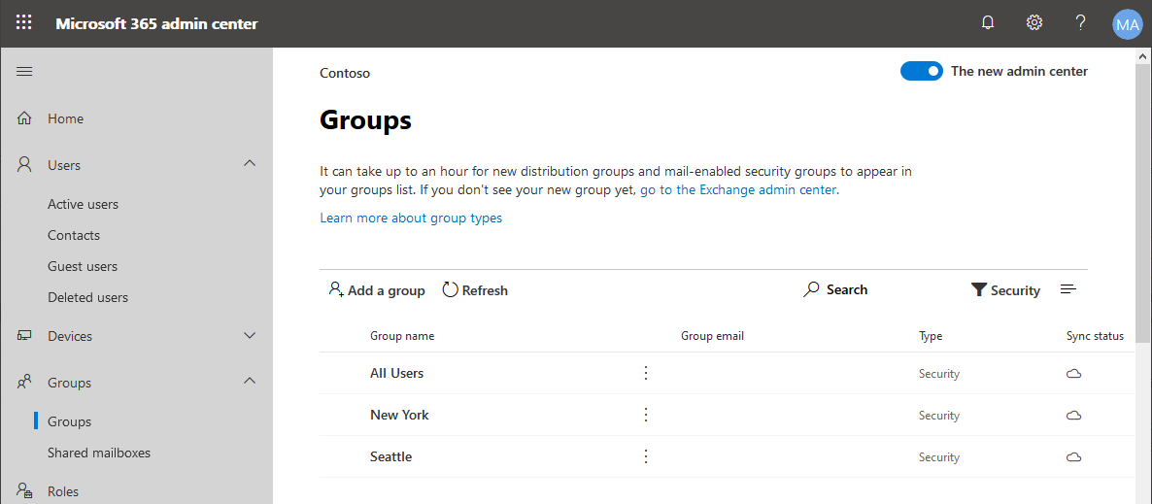The image size is (1152, 504).
Task: Open more actions for Seattle group
Action: (646, 456)
